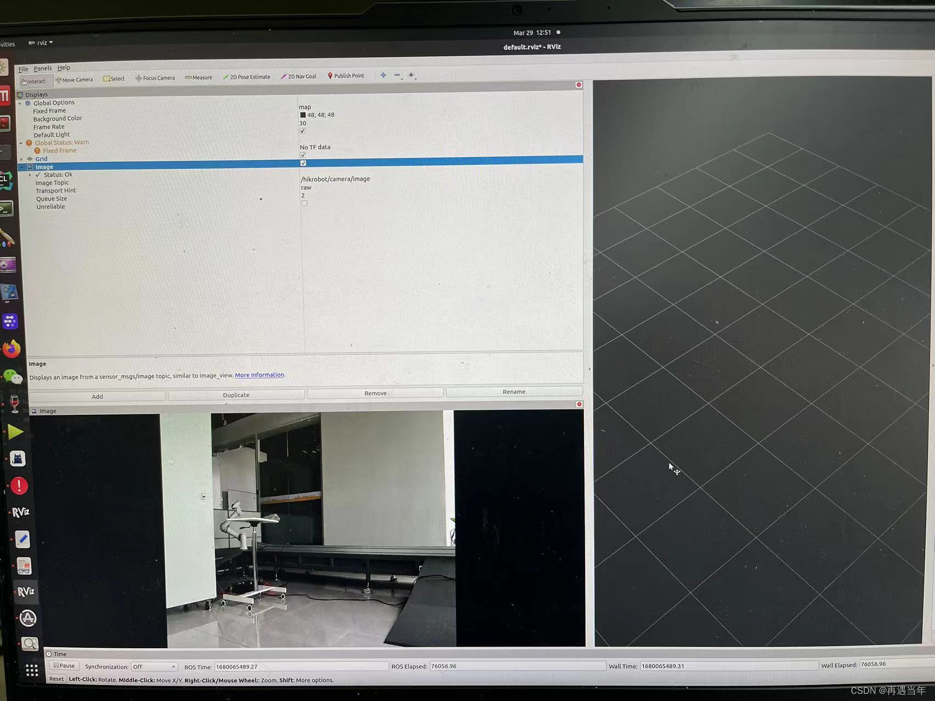Screen dimensions: 935x701
Task: Click the Rename button
Action: pos(514,392)
